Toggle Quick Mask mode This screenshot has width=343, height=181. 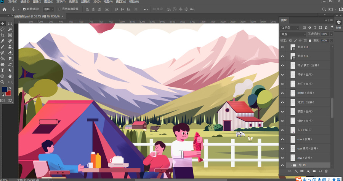2,100
